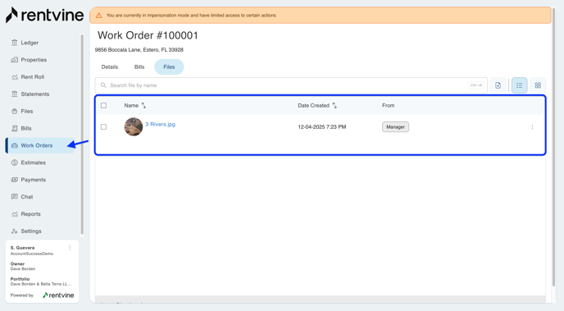Image resolution: width=564 pixels, height=311 pixels.
Task: Go to Properties in the sidebar
Action: coord(34,60)
